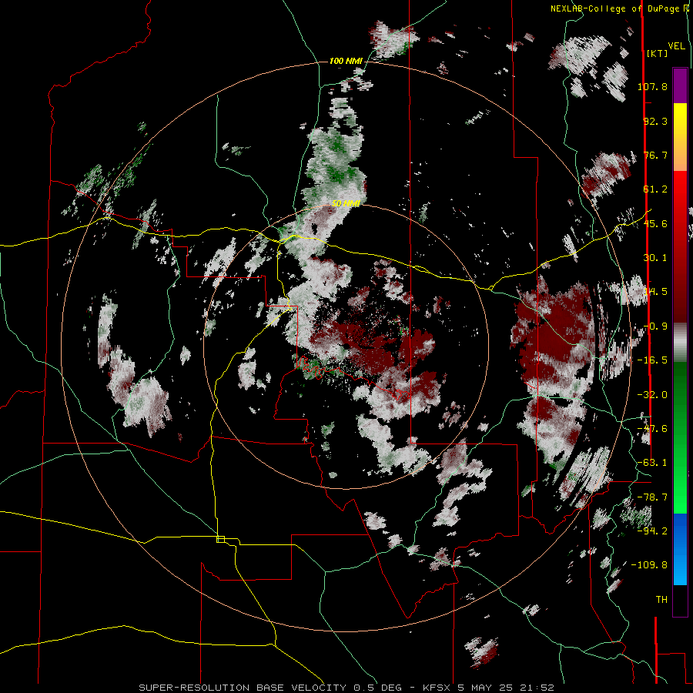693x693 pixels.
Task: Select the -63.1 velocity scale value
Action: coord(652,463)
